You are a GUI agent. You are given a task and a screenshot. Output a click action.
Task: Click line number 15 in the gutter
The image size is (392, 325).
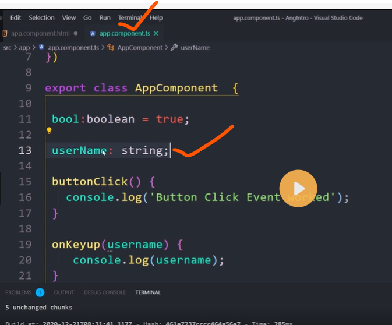coord(25,182)
